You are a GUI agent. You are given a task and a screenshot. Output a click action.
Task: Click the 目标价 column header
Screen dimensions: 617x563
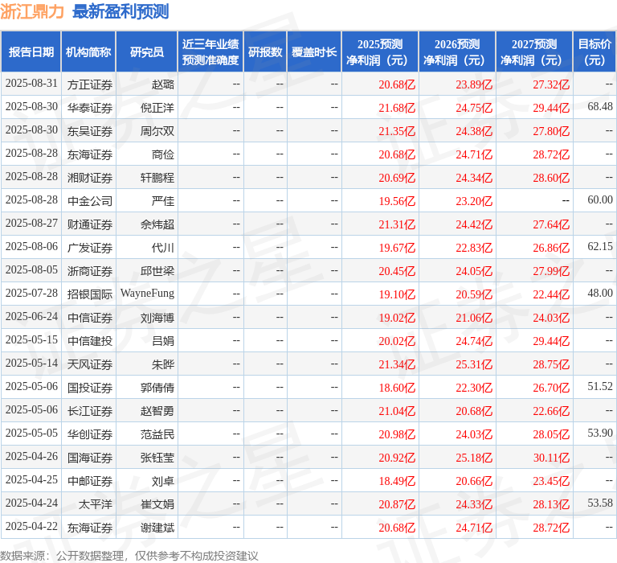click(x=595, y=52)
